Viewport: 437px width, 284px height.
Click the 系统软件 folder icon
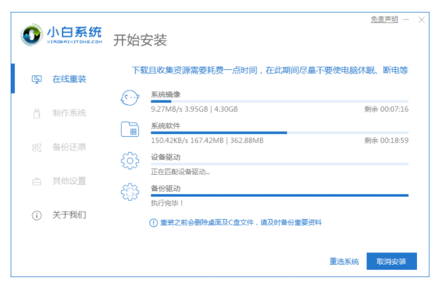(129, 129)
